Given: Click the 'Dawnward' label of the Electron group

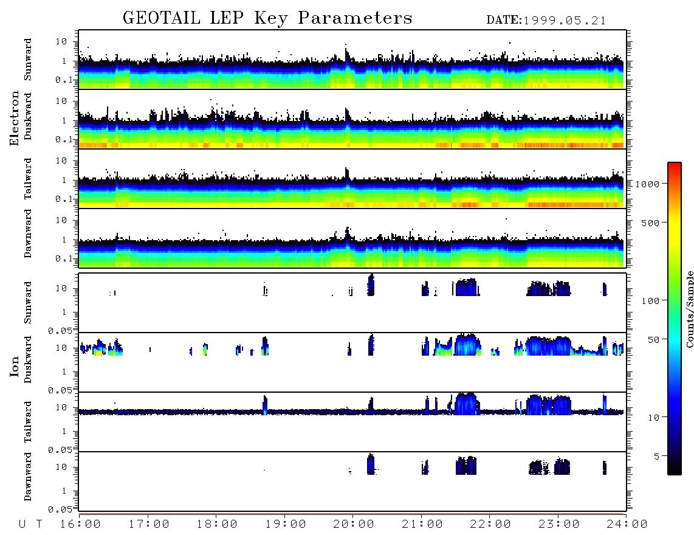Looking at the screenshot, I should (28, 233).
